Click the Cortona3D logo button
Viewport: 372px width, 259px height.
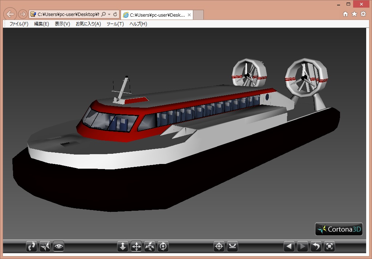pos(339,229)
